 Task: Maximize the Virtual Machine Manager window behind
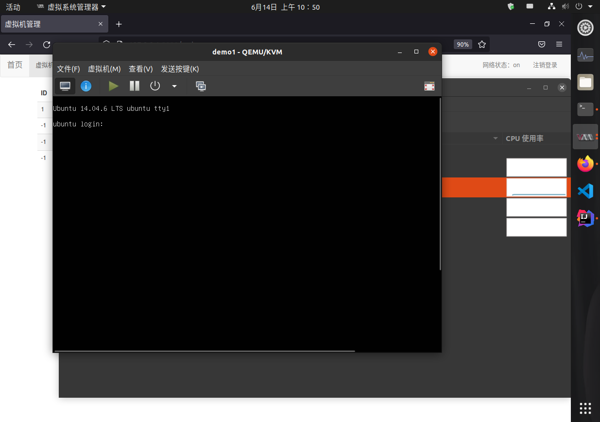[546, 88]
